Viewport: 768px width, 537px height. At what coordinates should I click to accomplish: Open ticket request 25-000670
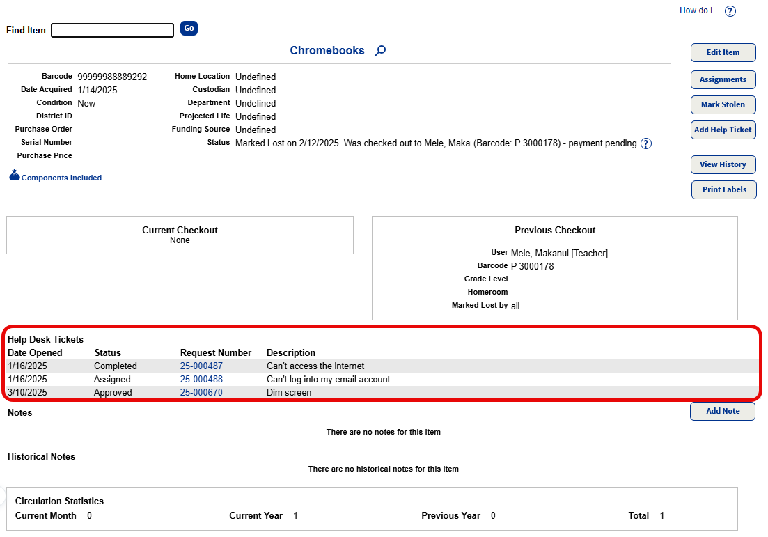pos(201,392)
